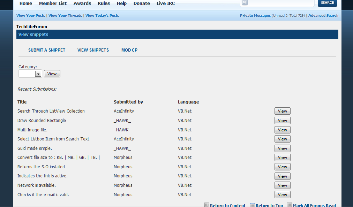The width and height of the screenshot is (353, 207).
Task: Open the Live IRC menu item
Action: coord(166,3)
